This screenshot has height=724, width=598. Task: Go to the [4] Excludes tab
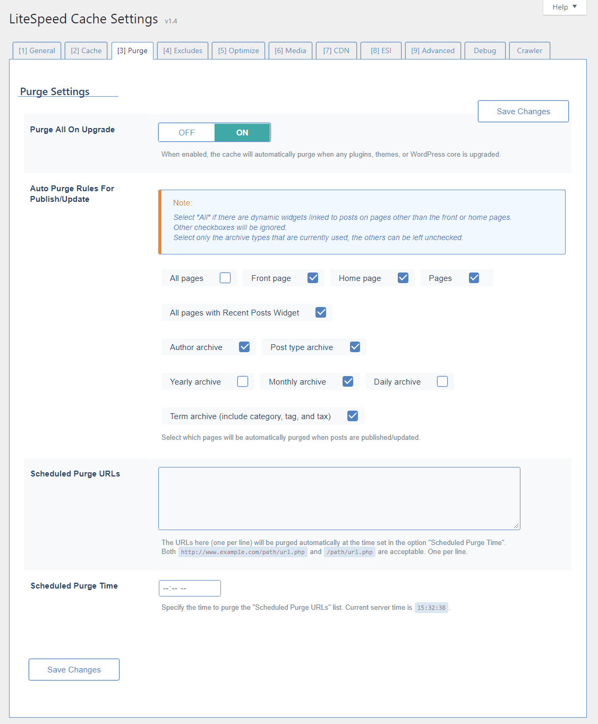(183, 50)
